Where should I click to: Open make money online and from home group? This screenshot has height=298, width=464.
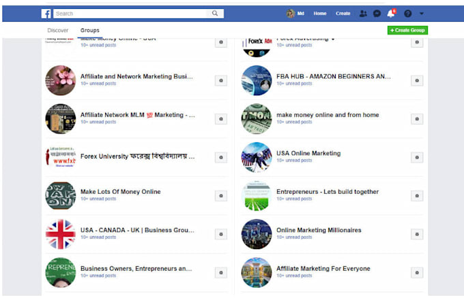click(328, 115)
